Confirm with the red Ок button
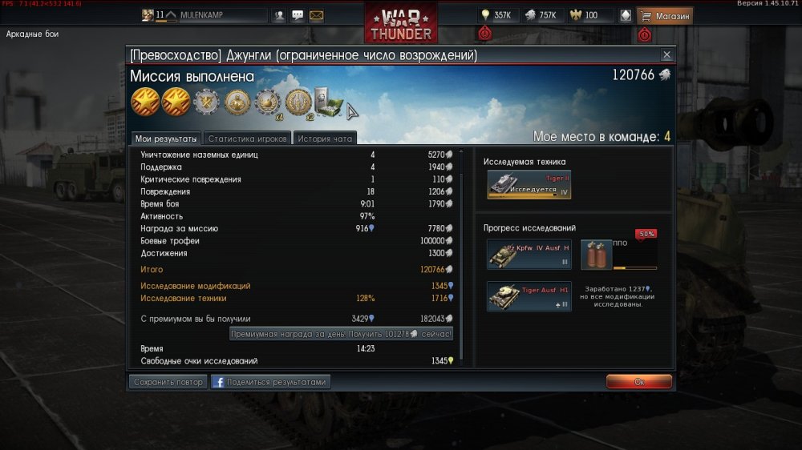Image resolution: width=802 pixels, height=450 pixels. click(639, 382)
